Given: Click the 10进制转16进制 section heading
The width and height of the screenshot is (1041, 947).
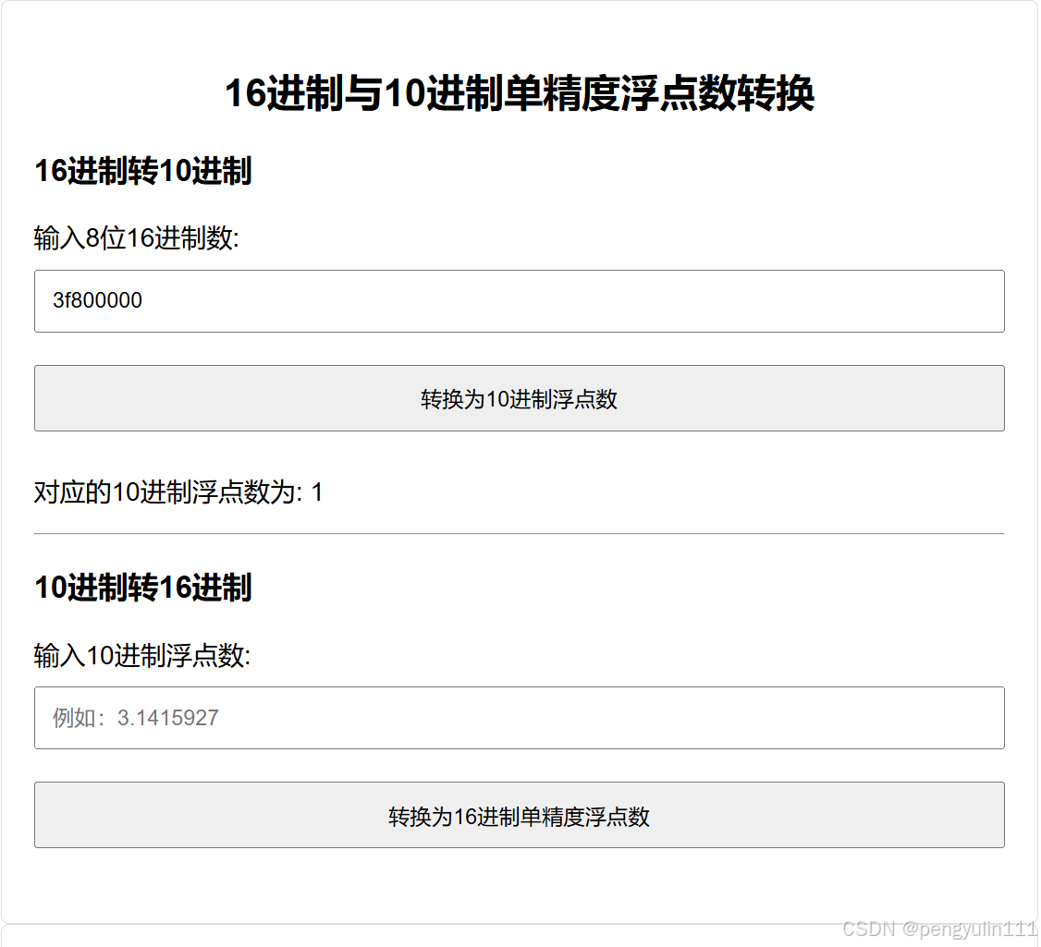Looking at the screenshot, I should point(142,587).
